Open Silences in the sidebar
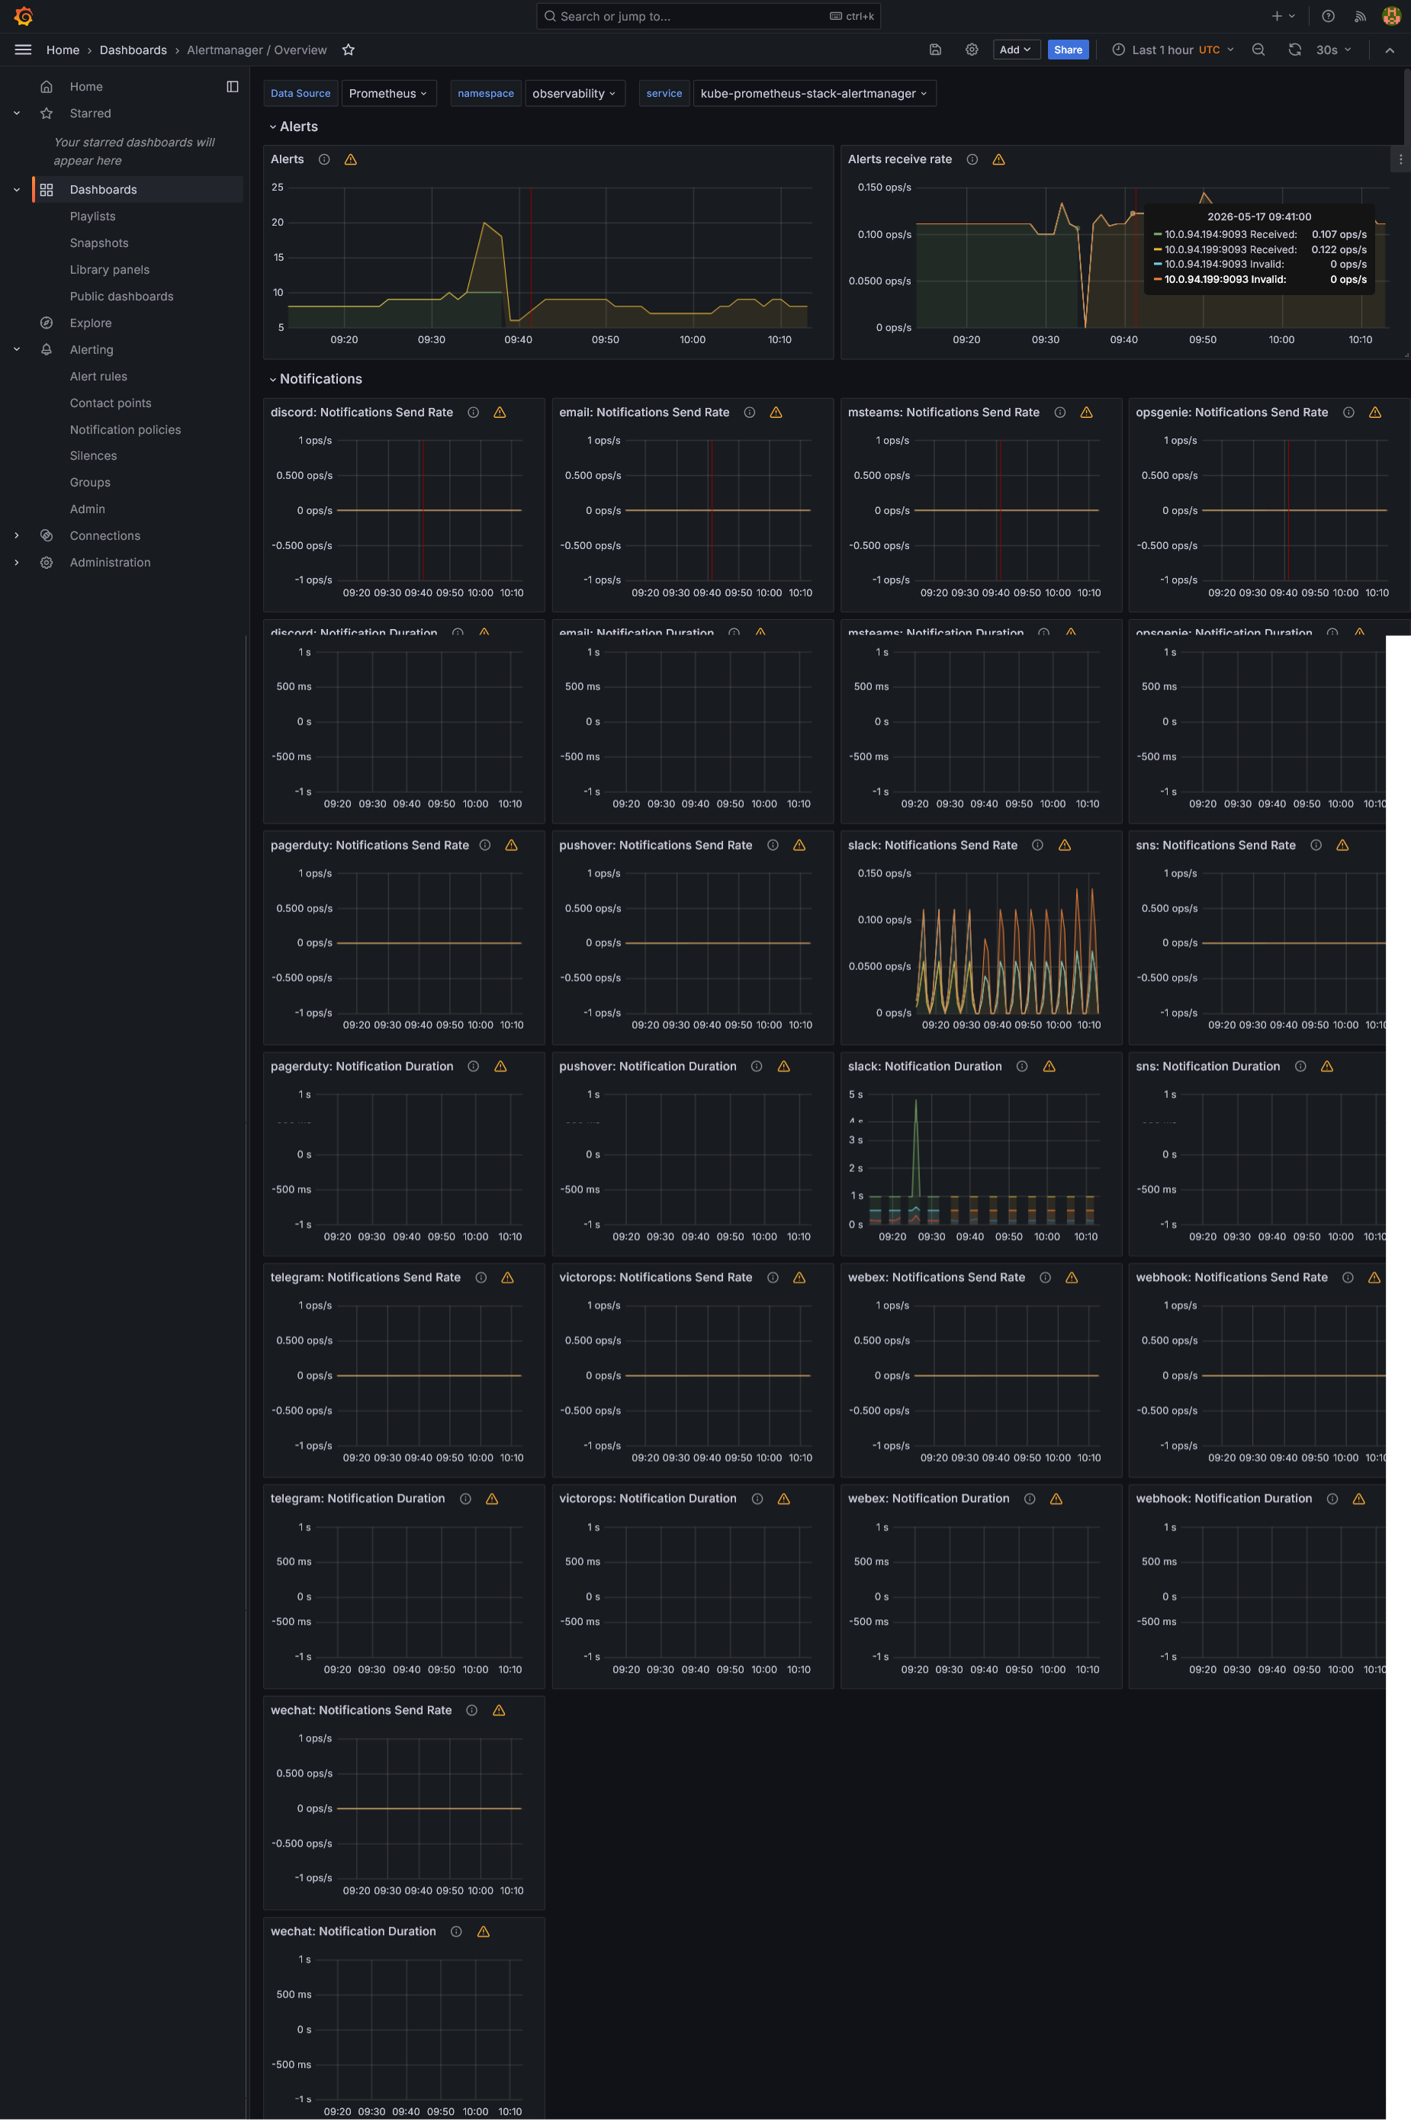This screenshot has height=2122, width=1411. pos(93,456)
